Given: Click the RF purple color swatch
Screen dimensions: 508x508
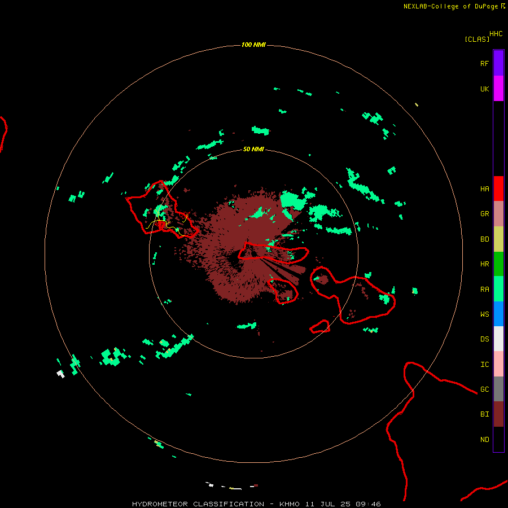Looking at the screenshot, I should tap(498, 63).
